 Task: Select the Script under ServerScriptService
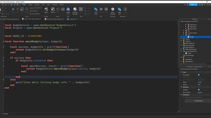(x=189, y=53)
